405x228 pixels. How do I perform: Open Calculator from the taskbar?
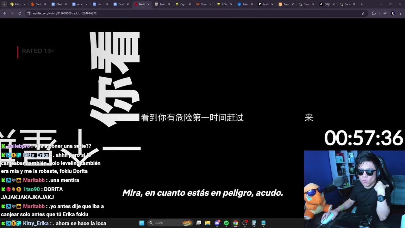254,223
